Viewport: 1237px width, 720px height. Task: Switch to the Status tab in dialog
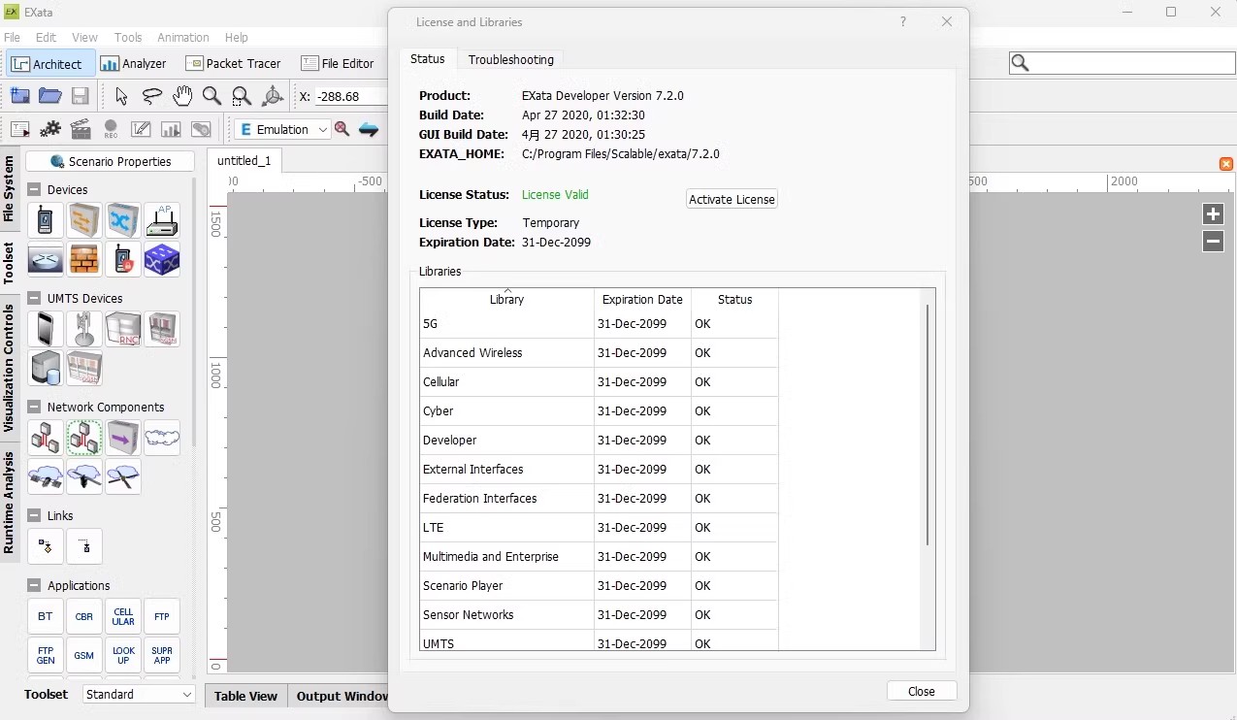[427, 59]
